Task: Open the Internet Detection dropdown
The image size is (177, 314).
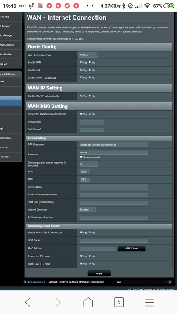Action: [87, 210]
